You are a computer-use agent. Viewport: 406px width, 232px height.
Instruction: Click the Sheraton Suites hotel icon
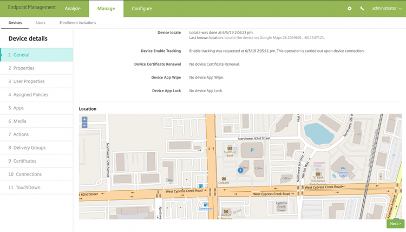(343, 168)
